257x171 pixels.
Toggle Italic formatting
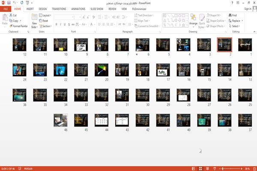click(x=60, y=24)
